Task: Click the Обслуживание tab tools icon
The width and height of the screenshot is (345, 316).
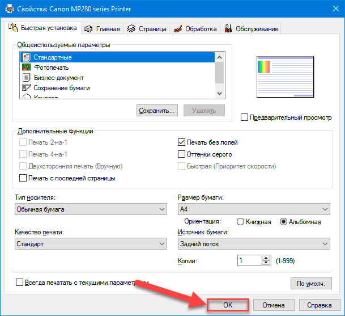Action: click(x=228, y=28)
